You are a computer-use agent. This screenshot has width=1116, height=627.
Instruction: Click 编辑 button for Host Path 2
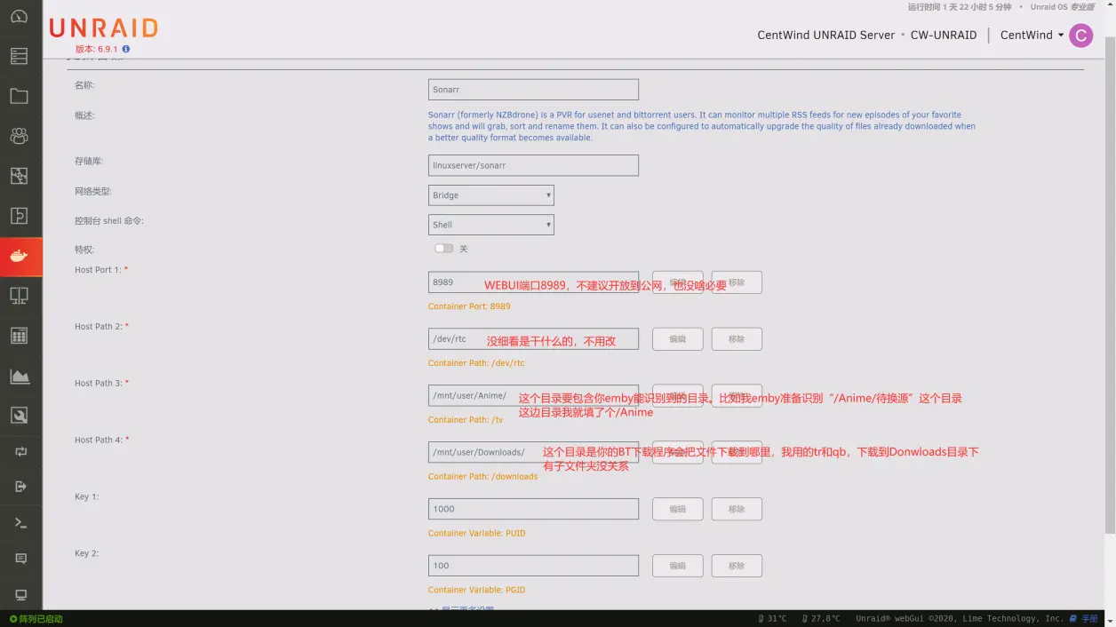pos(678,339)
